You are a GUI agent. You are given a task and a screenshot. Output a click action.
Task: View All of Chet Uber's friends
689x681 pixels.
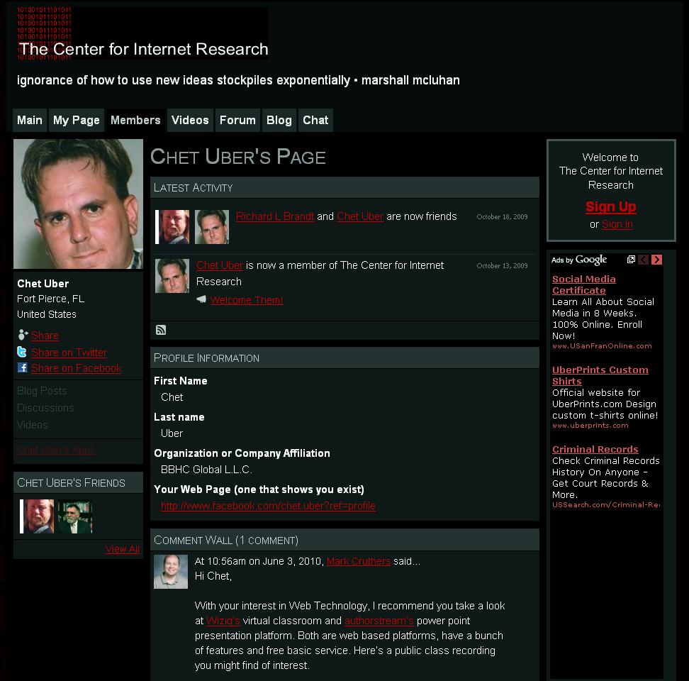122,549
